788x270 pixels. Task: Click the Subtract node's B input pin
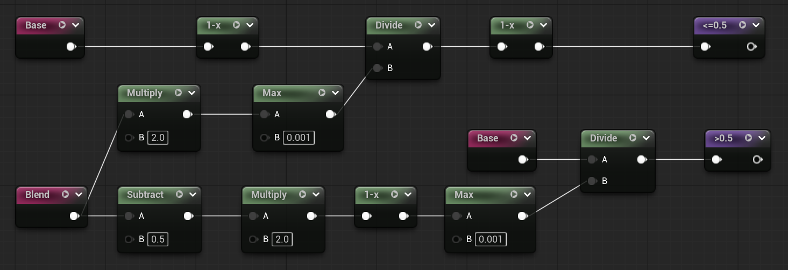pyautogui.click(x=129, y=239)
